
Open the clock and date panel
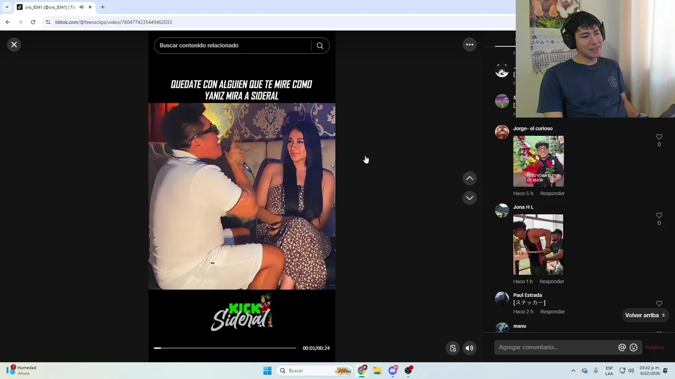coord(650,371)
